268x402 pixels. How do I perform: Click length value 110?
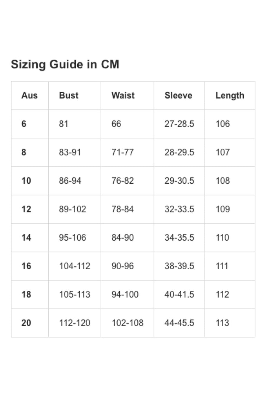tap(222, 238)
